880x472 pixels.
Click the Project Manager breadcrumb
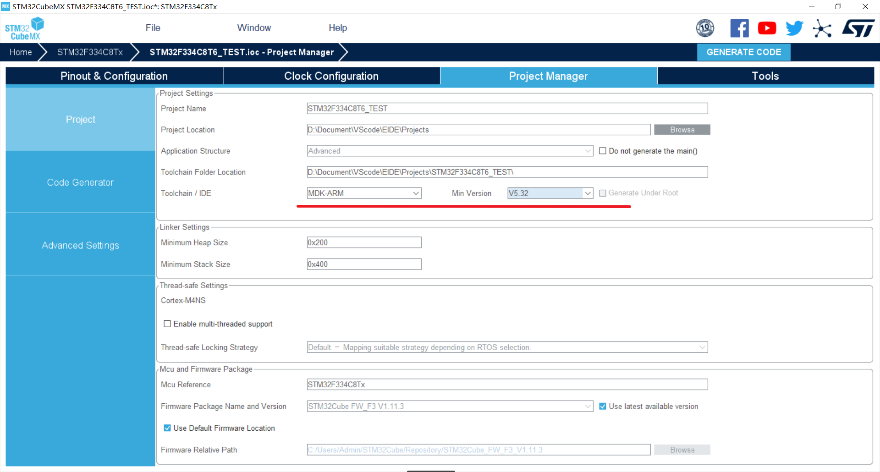pyautogui.click(x=242, y=52)
